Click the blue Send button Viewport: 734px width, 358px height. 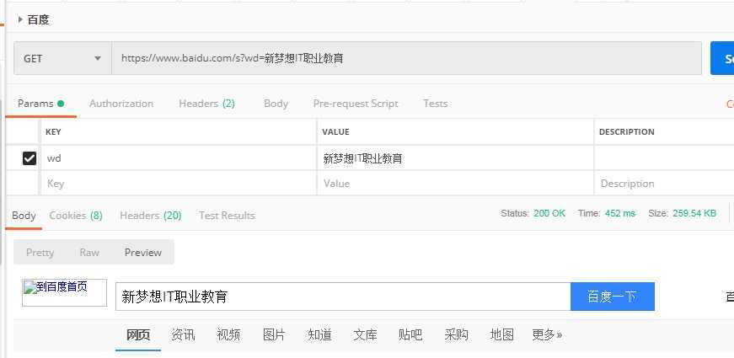(x=722, y=58)
